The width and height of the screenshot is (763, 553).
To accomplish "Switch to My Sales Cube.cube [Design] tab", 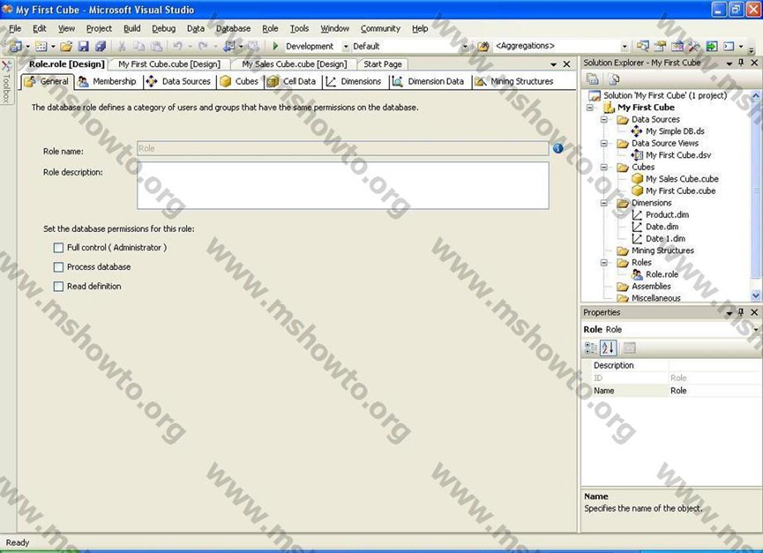I will click(294, 64).
